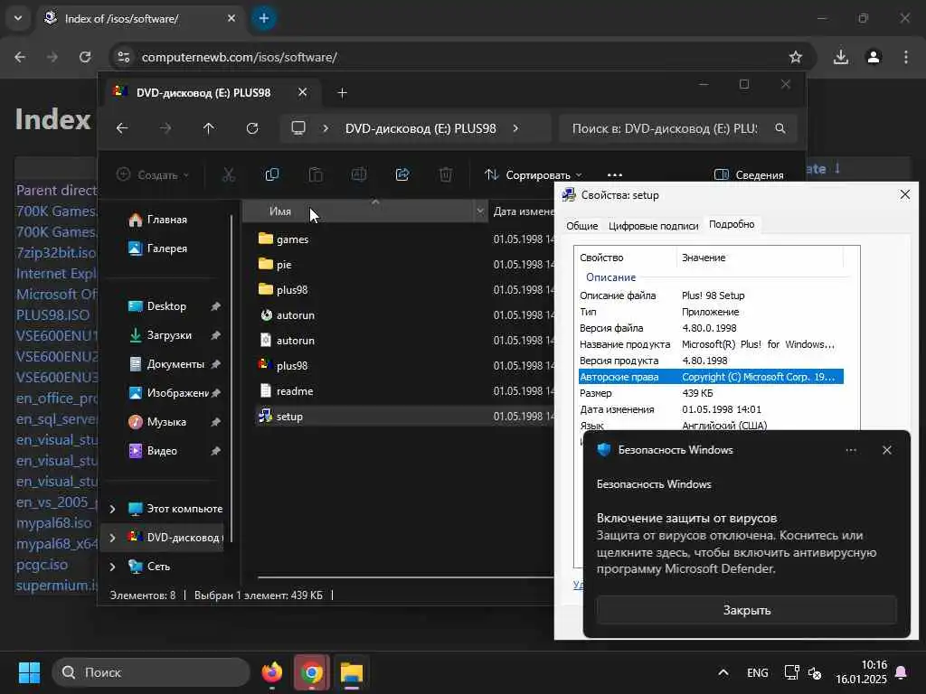Viewport: 926px width, 694px height.
Task: Click the PC monitor icon in address bar
Action: (298, 128)
